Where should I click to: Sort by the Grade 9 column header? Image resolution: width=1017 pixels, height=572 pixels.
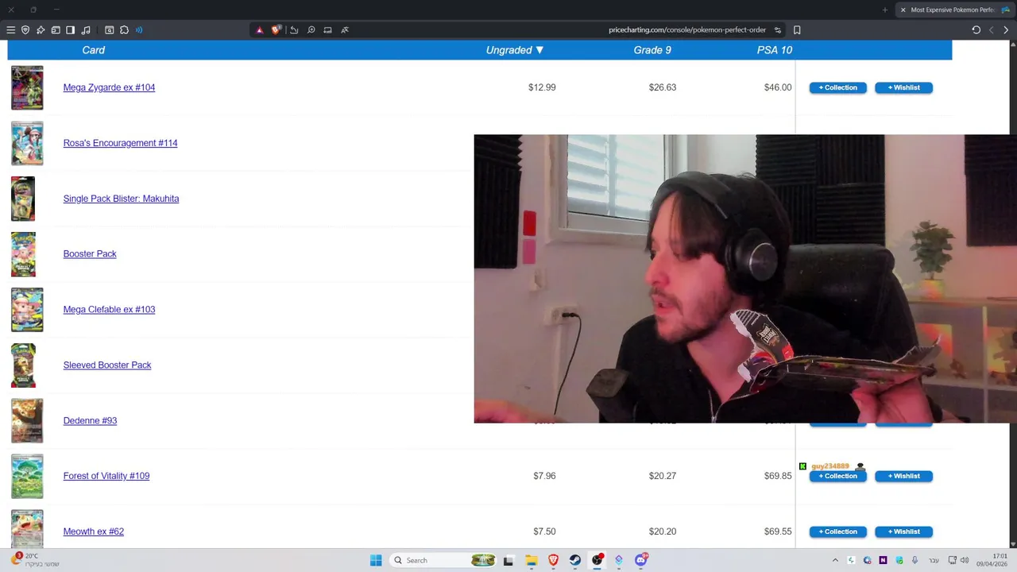(x=652, y=50)
